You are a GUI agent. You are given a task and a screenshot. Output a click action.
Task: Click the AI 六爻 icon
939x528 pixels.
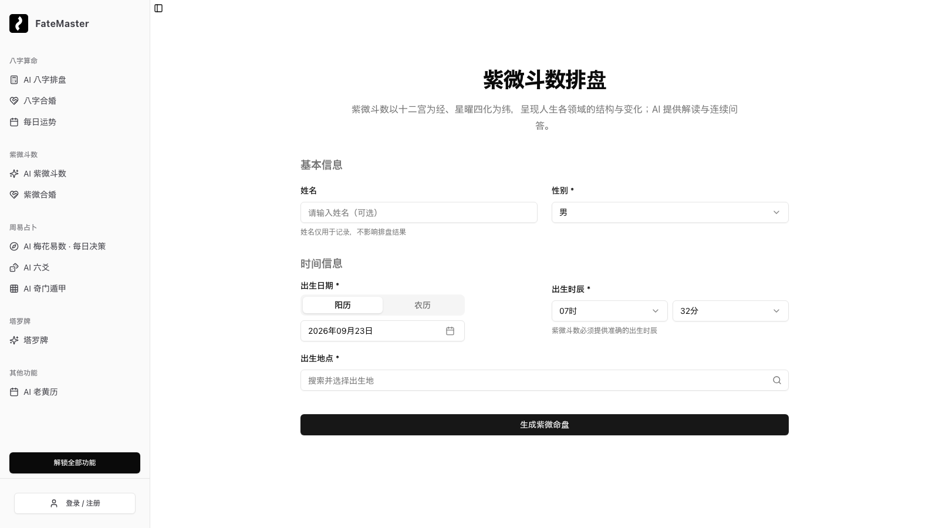click(14, 268)
